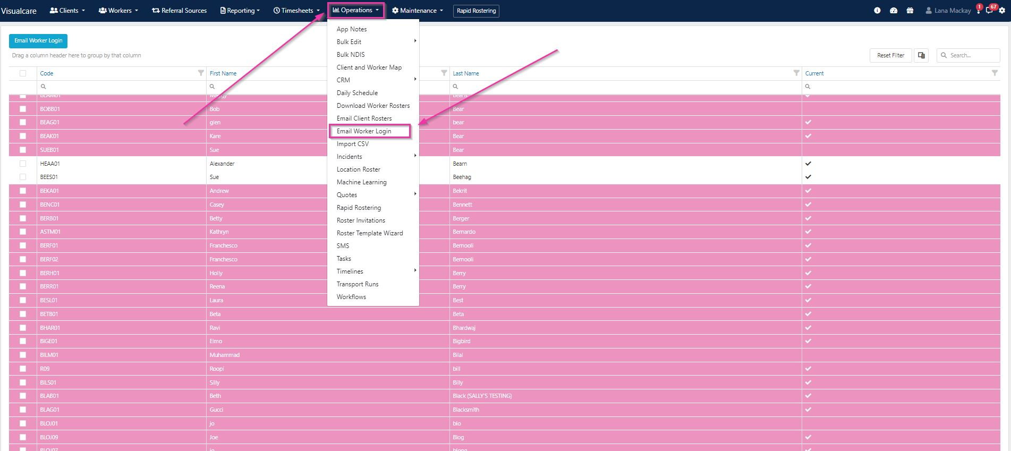The height and width of the screenshot is (451, 1011).
Task: Sort by the Code column header
Action: pos(47,73)
